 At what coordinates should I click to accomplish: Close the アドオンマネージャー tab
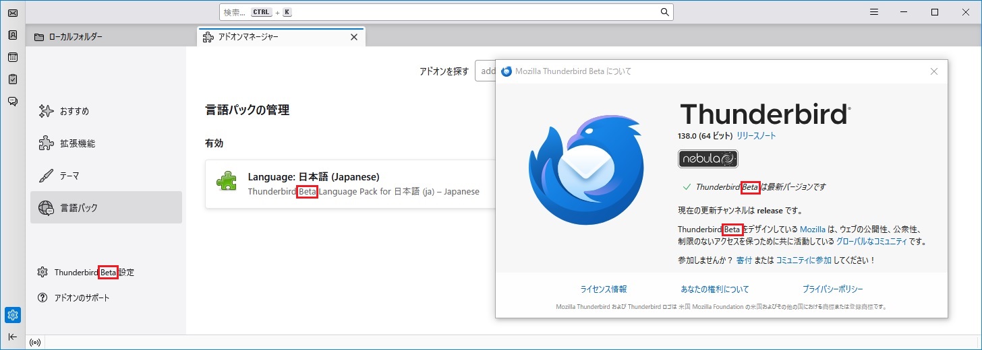click(353, 37)
